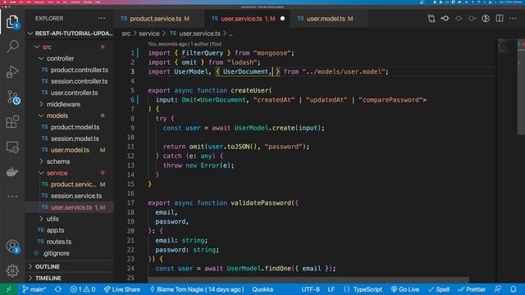Expand the middleware folder
Screen dimensions: 525x295
coord(71,104)
